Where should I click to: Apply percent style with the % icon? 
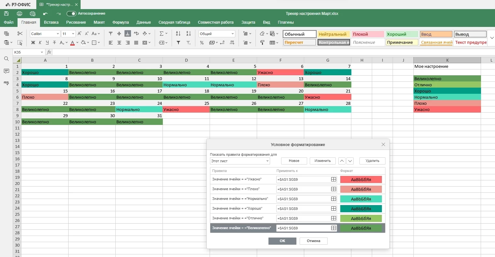click(x=202, y=43)
